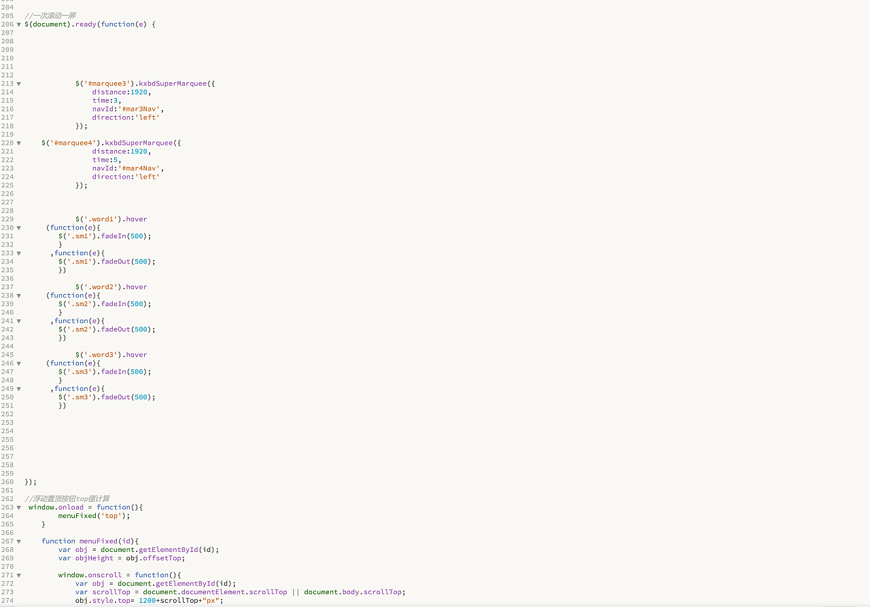This screenshot has width=870, height=607.
Task: Click "$('.word1').hover" text
Action: point(111,219)
